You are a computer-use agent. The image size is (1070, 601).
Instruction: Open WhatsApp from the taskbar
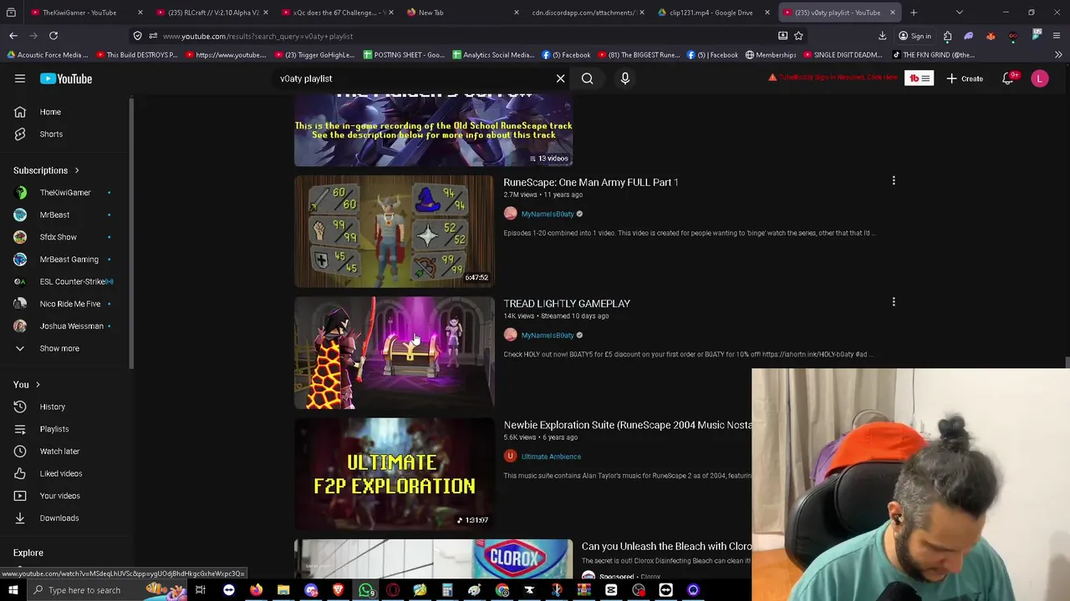(366, 590)
